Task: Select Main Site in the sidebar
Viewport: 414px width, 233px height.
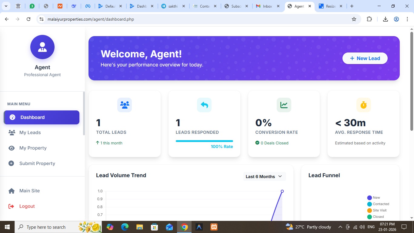Action: pos(29,191)
